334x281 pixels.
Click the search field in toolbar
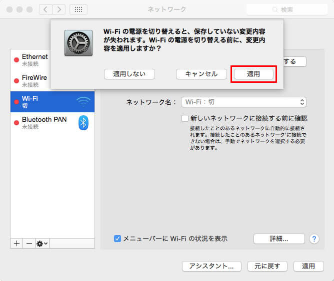[287, 9]
